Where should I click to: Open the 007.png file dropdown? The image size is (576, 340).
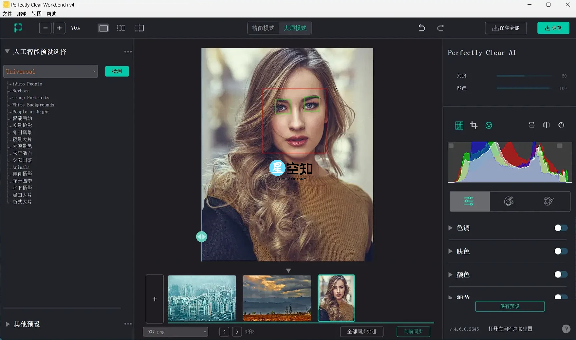[175, 331]
